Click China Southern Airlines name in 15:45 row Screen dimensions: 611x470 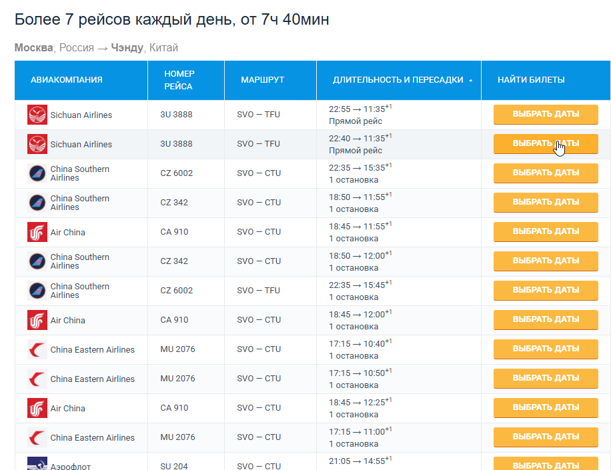click(x=80, y=291)
